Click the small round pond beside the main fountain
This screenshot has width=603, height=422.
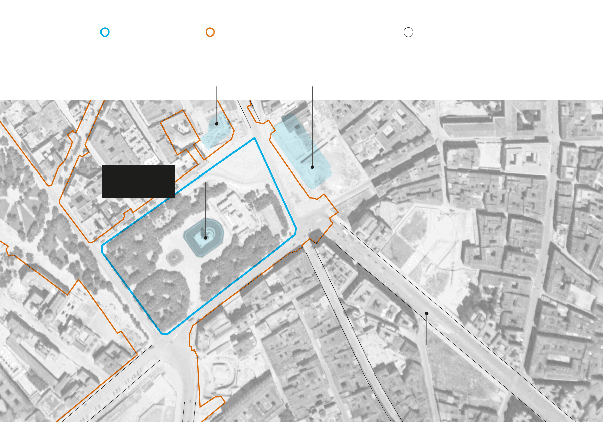(175, 258)
